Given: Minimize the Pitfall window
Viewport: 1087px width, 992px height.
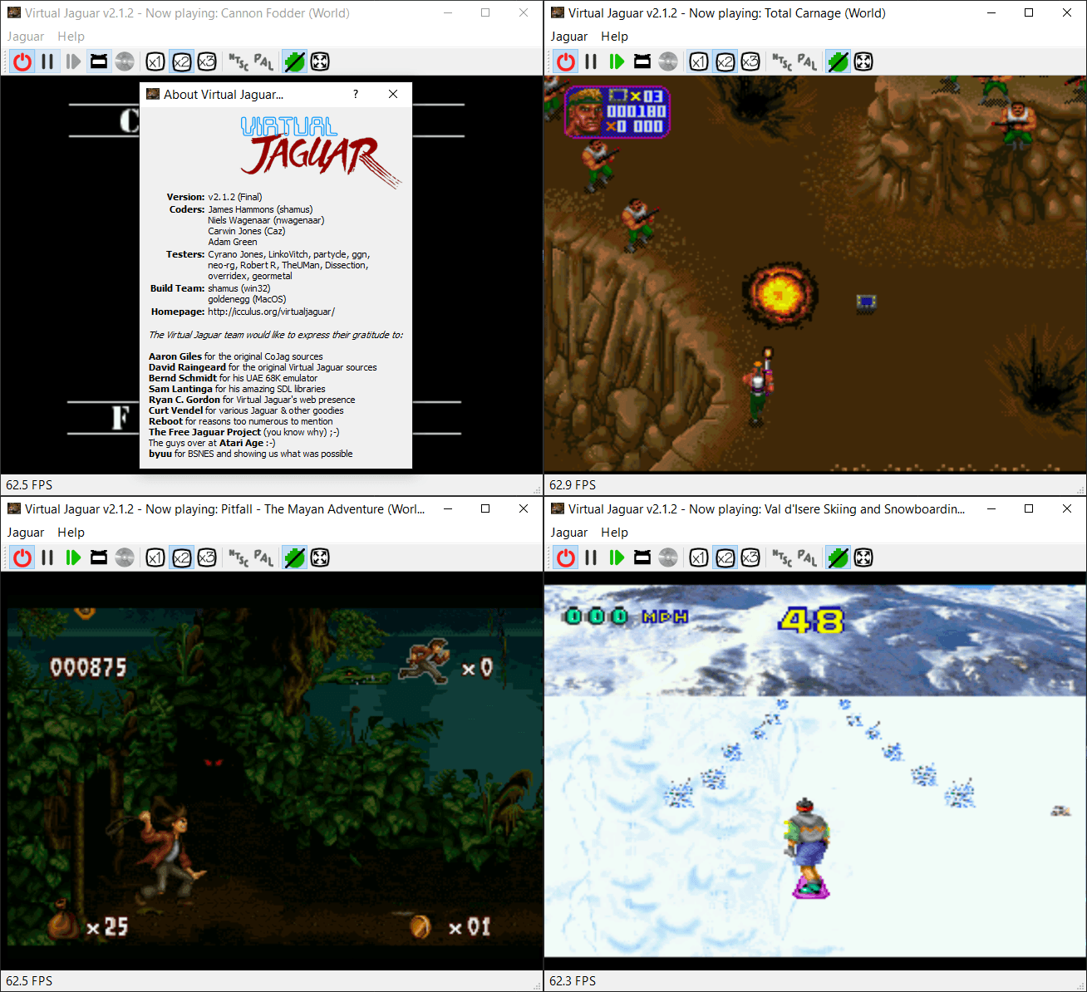Looking at the screenshot, I should point(447,508).
